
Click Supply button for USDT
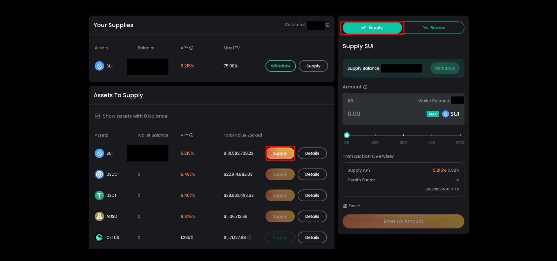[280, 195]
